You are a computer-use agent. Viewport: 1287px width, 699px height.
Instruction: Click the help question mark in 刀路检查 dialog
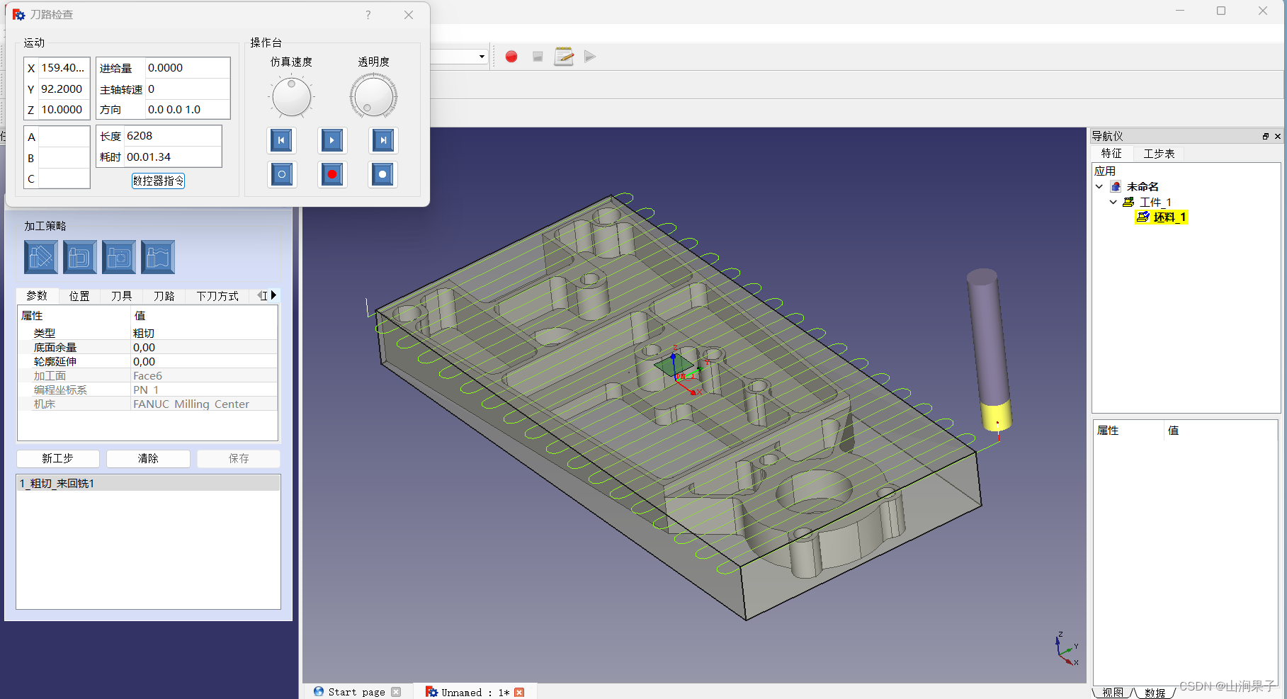click(368, 15)
